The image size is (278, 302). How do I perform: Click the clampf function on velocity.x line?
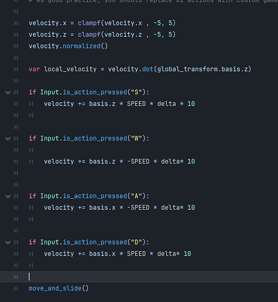pyautogui.click(x=89, y=23)
